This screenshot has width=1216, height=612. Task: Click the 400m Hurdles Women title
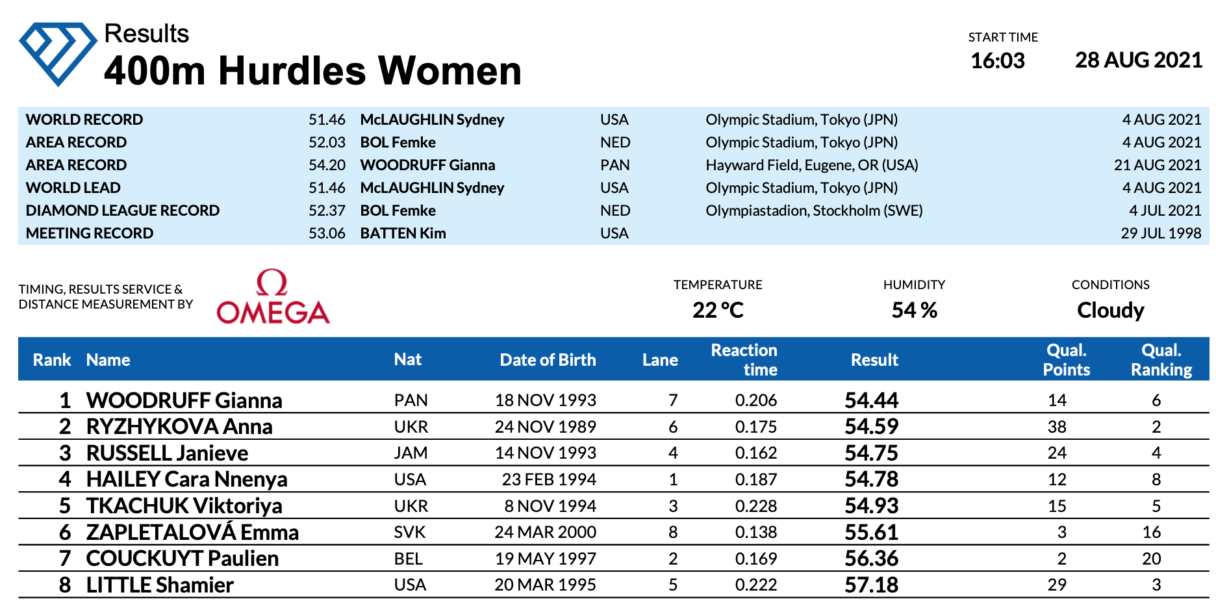tap(312, 71)
